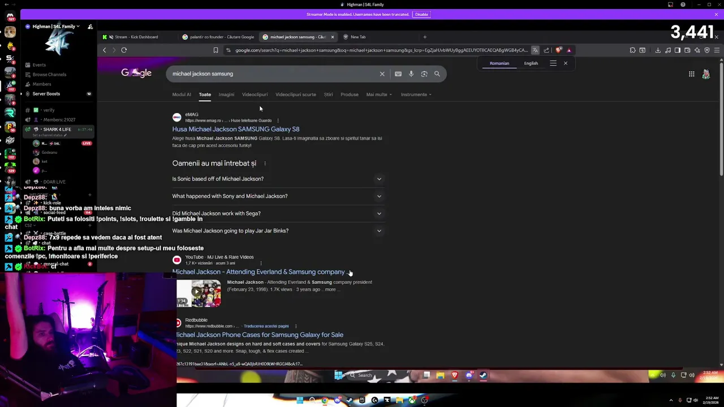Image resolution: width=724 pixels, height=407 pixels.
Task: Switch to Videoclipuri scurte tab
Action: [295, 94]
